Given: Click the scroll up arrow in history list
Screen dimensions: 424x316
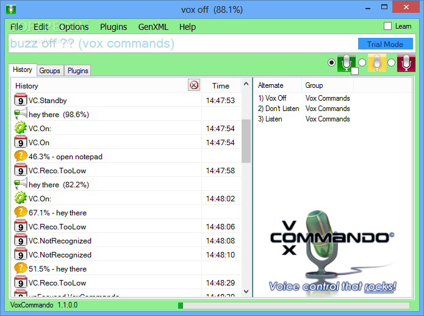Looking at the screenshot, I should (x=246, y=84).
